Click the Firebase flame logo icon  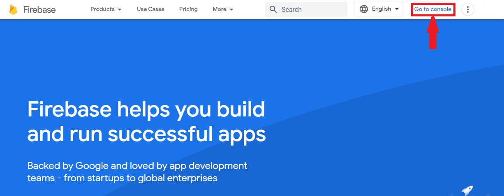click(13, 9)
